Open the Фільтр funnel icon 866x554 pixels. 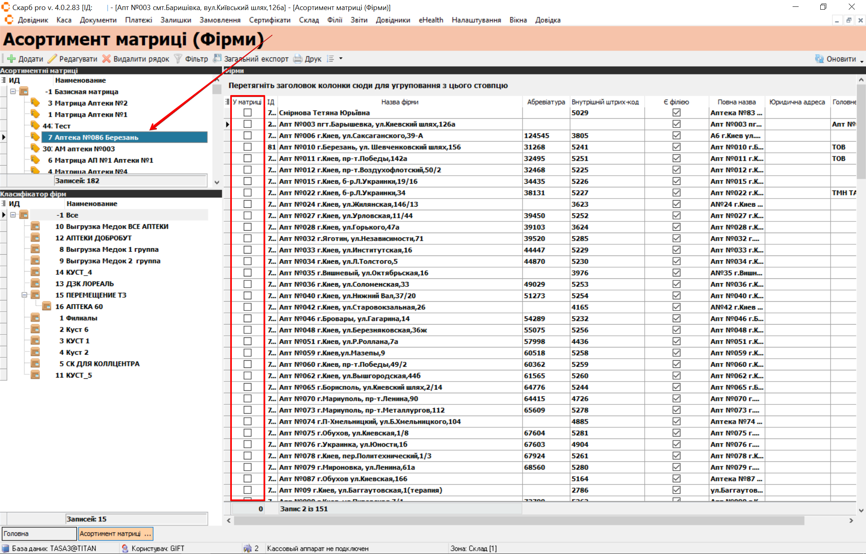point(178,59)
